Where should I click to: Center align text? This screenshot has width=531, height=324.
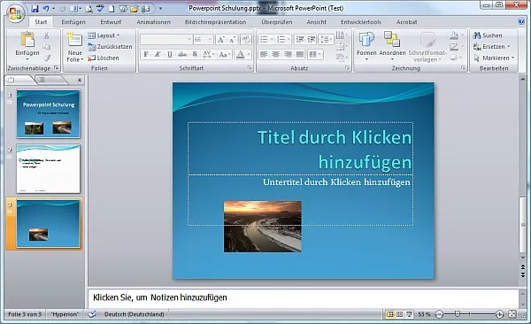275,54
